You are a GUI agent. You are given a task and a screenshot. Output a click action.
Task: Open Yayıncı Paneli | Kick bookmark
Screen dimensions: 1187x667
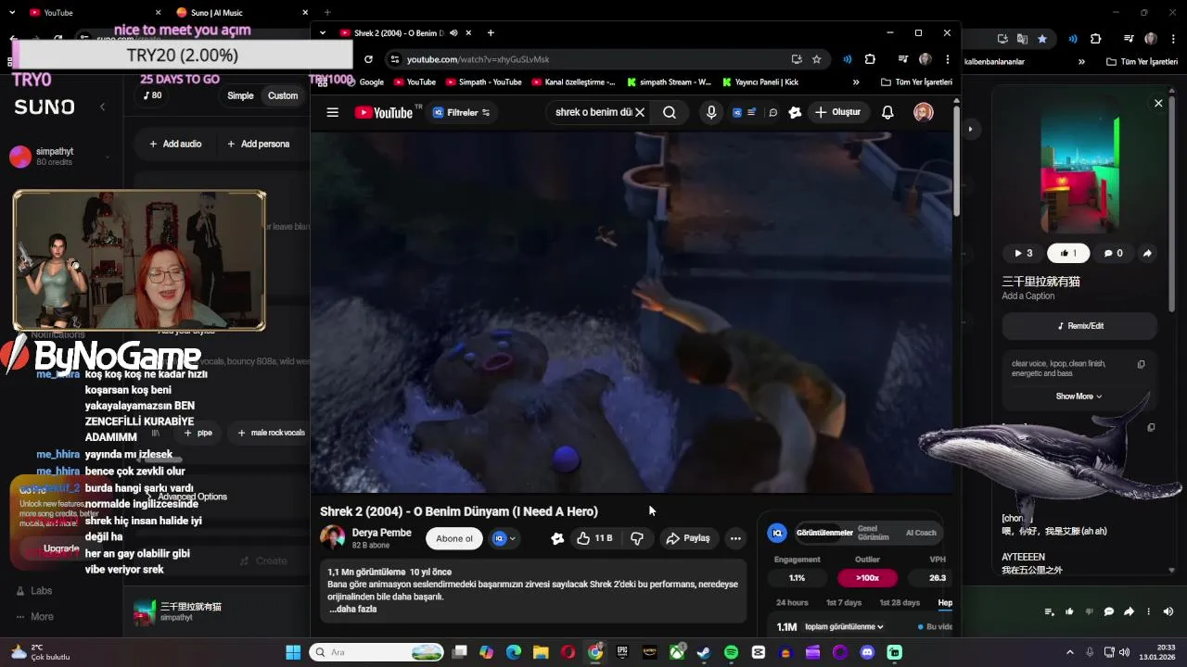point(759,82)
